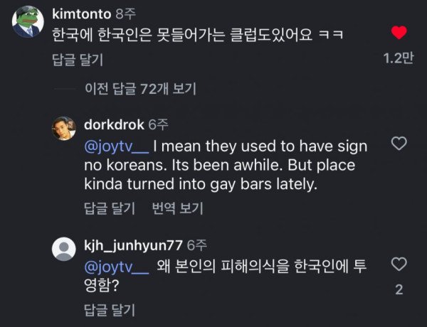Expand the 72 previous replies
The height and width of the screenshot is (327, 427).
pos(140,89)
